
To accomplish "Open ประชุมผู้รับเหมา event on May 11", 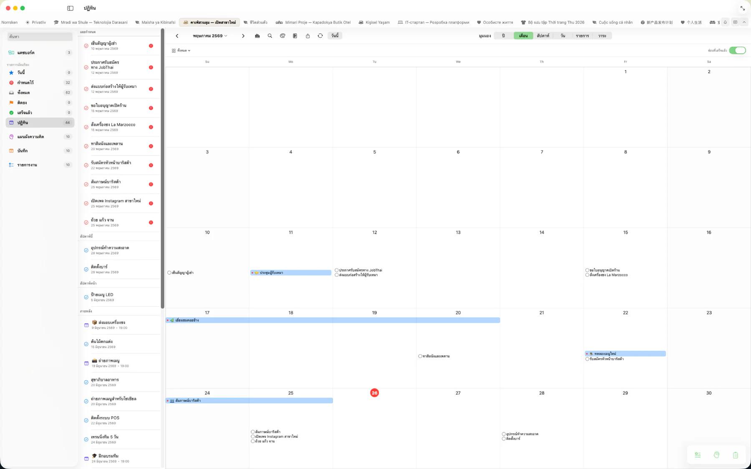I will click(x=291, y=273).
